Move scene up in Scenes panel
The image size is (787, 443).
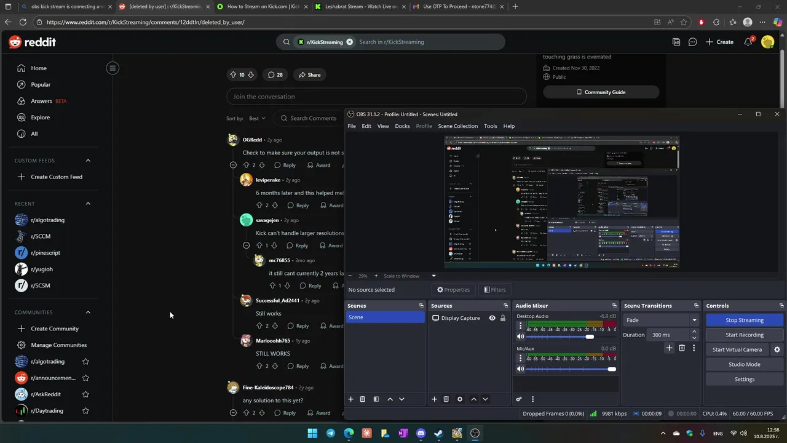(x=390, y=399)
